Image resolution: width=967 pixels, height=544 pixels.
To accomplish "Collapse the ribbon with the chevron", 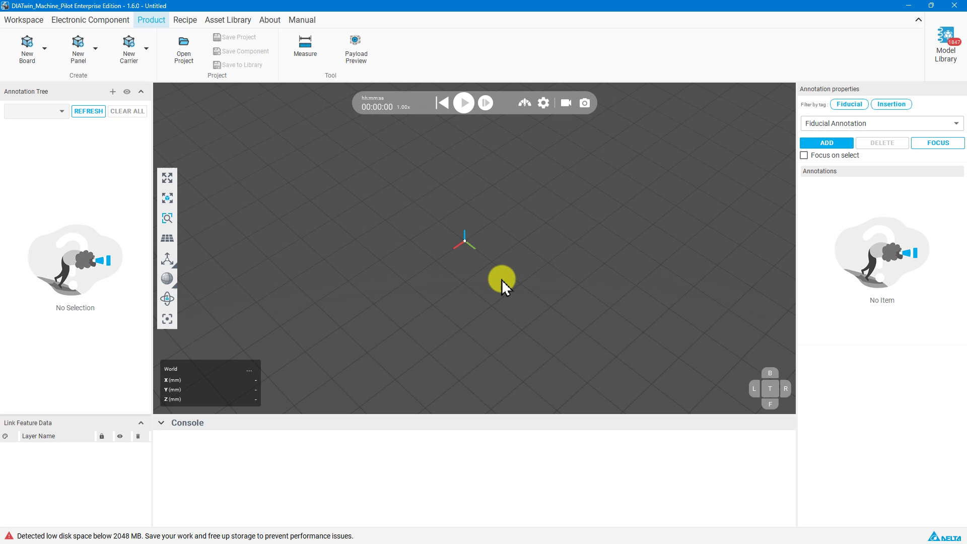I will [x=919, y=20].
